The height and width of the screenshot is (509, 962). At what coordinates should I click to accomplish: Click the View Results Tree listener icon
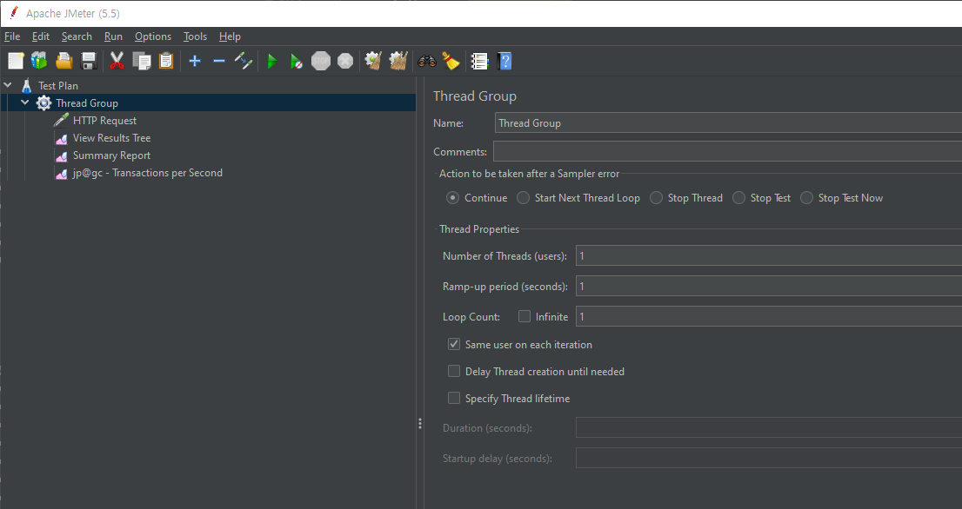62,138
